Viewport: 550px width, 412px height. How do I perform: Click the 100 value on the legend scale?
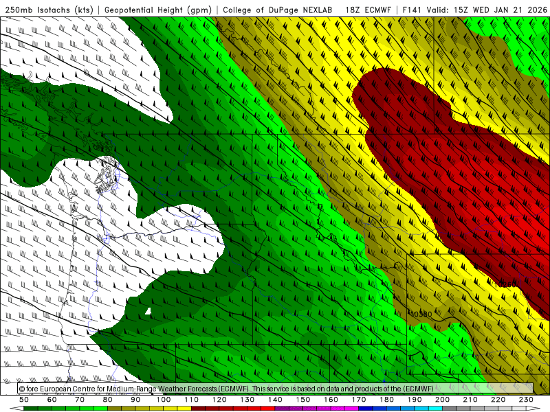tap(164, 400)
